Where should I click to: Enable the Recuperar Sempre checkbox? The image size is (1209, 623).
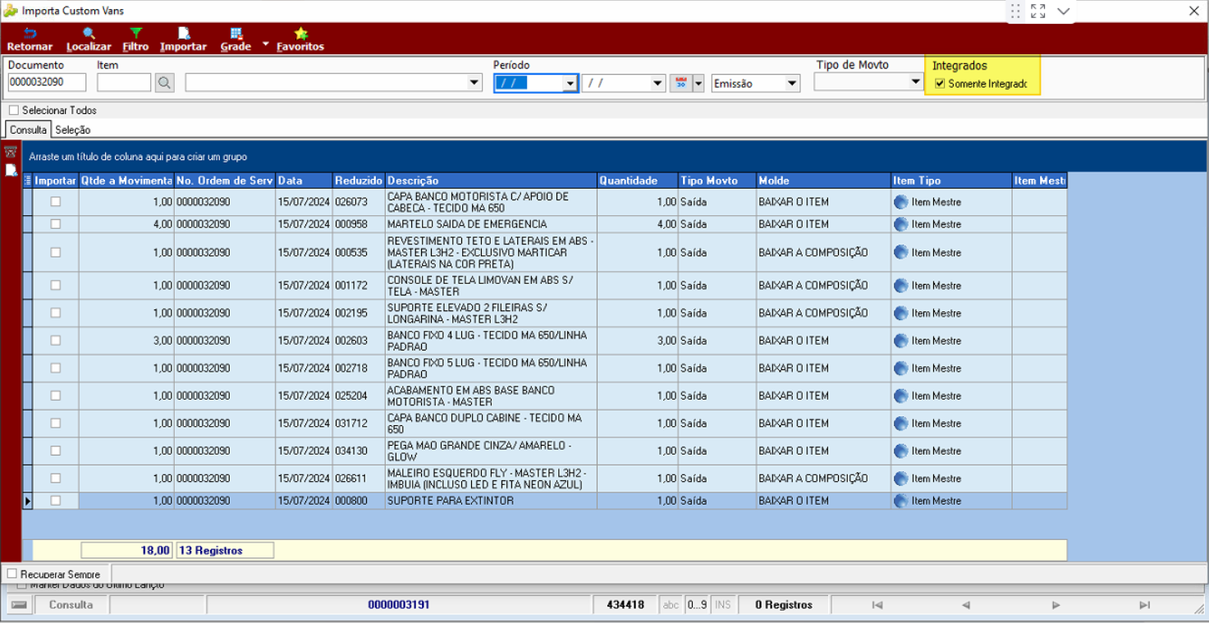[12, 574]
